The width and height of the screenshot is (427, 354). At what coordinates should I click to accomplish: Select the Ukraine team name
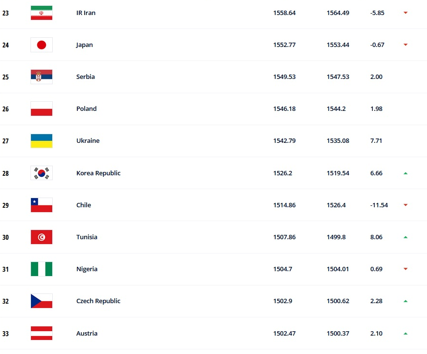[88, 141]
